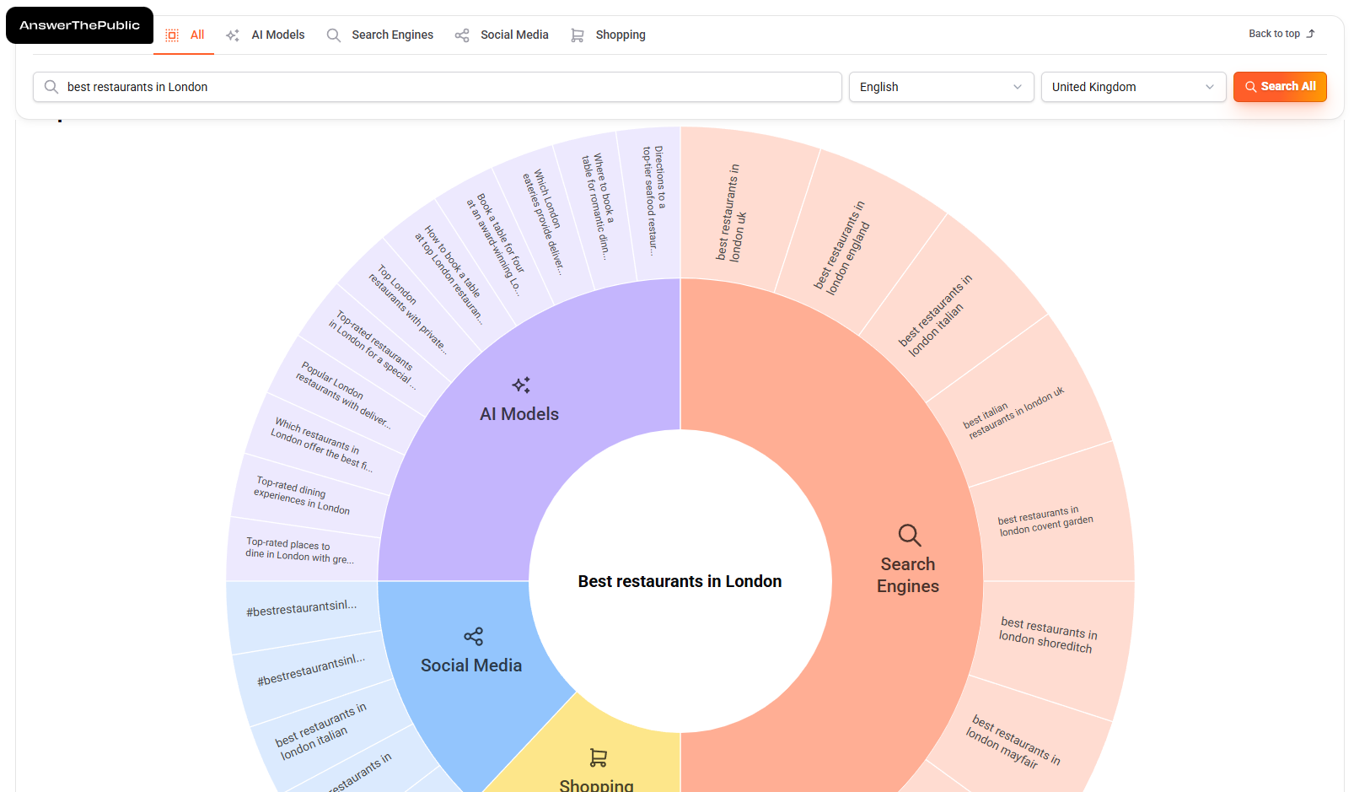Open the Social Media tab
1354x792 pixels.
pos(502,35)
